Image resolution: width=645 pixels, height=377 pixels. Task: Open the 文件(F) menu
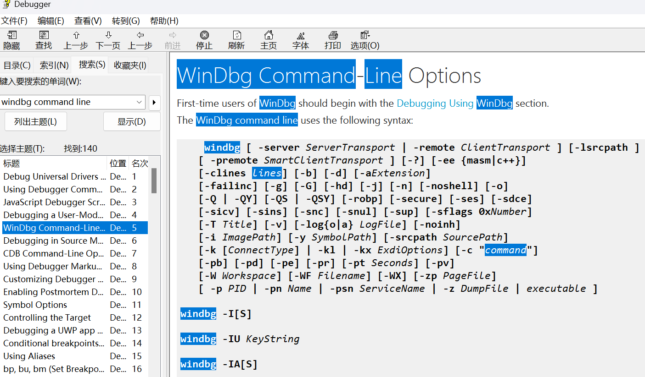pyautogui.click(x=14, y=21)
